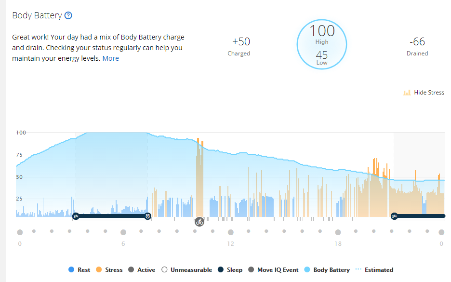Click the timeline dot above hour 6

coord(123,232)
